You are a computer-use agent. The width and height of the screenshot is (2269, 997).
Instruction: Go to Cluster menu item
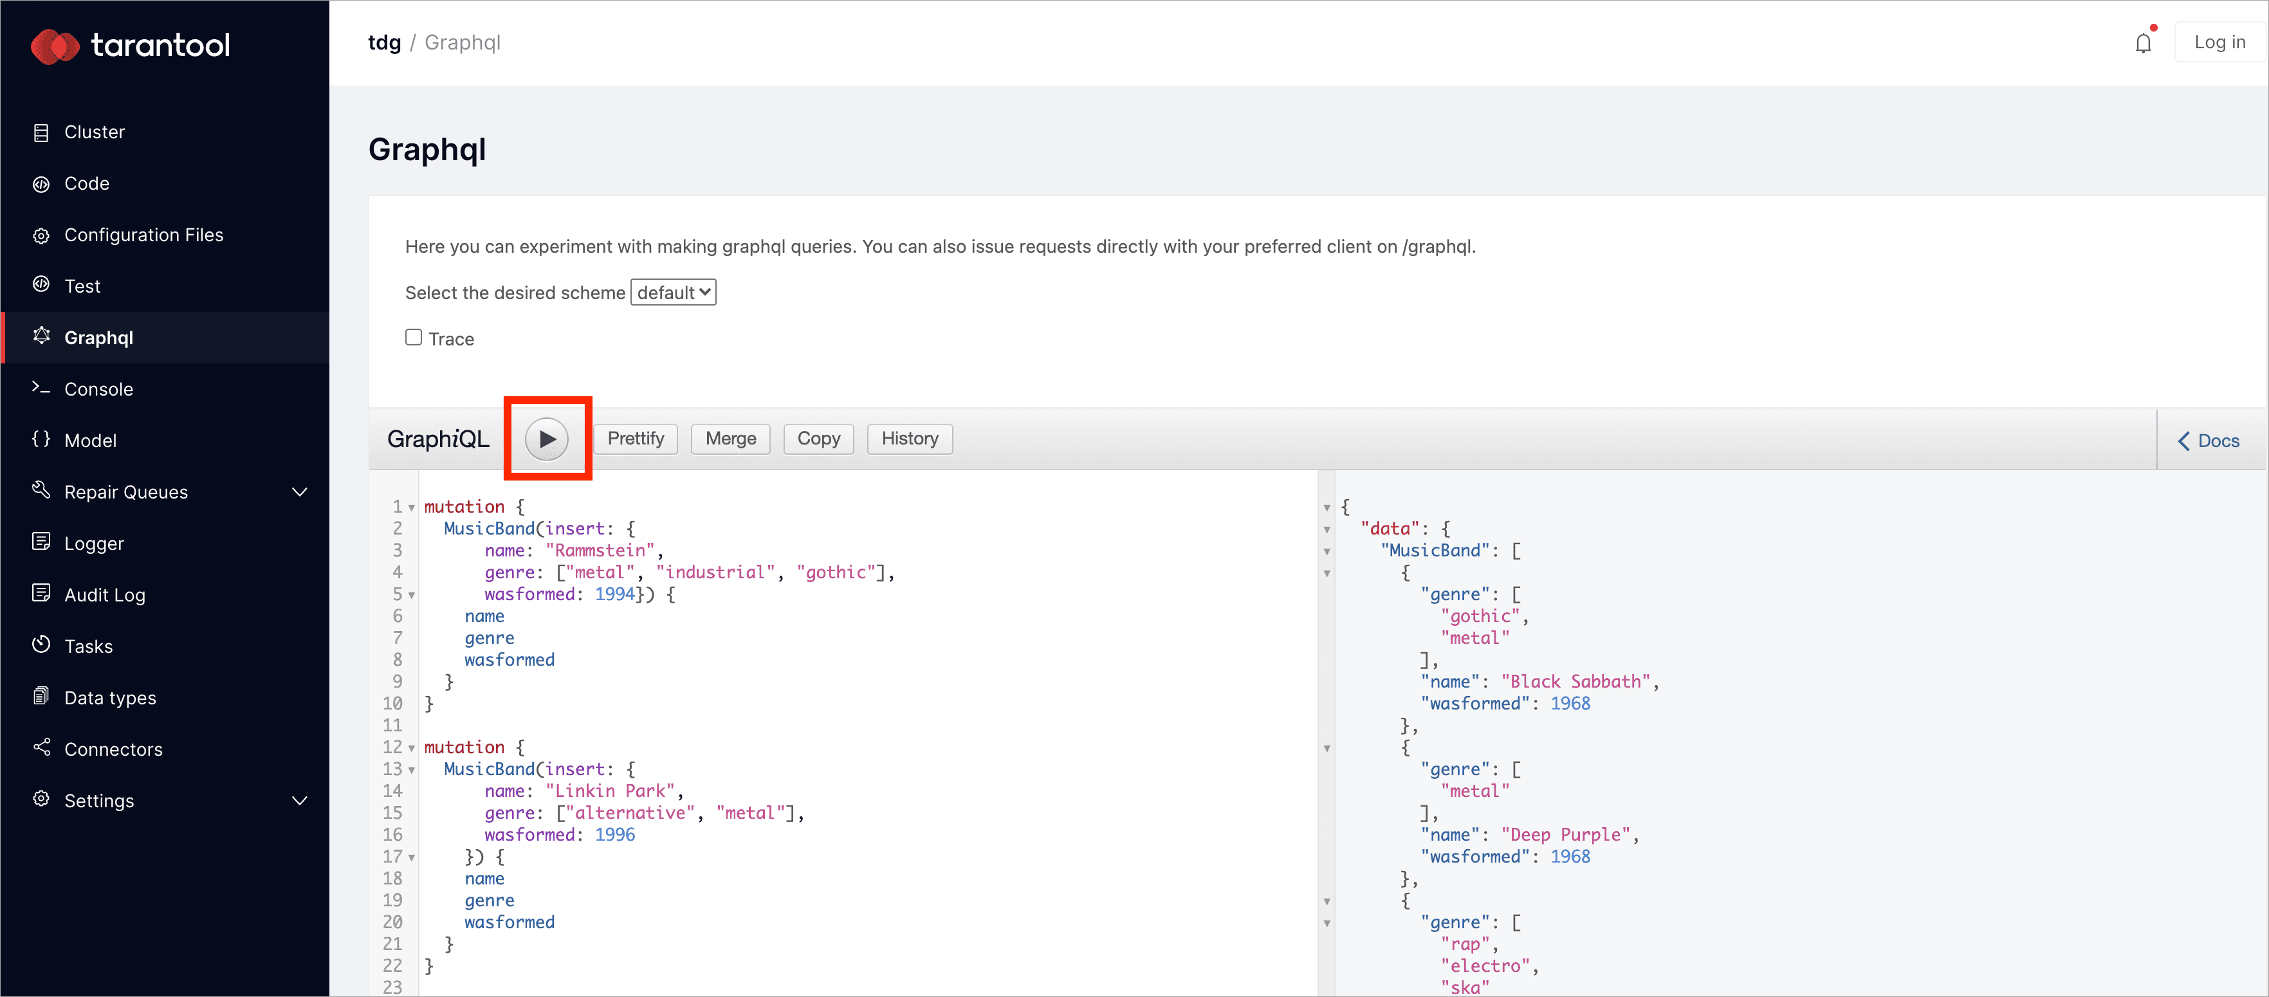(165, 132)
